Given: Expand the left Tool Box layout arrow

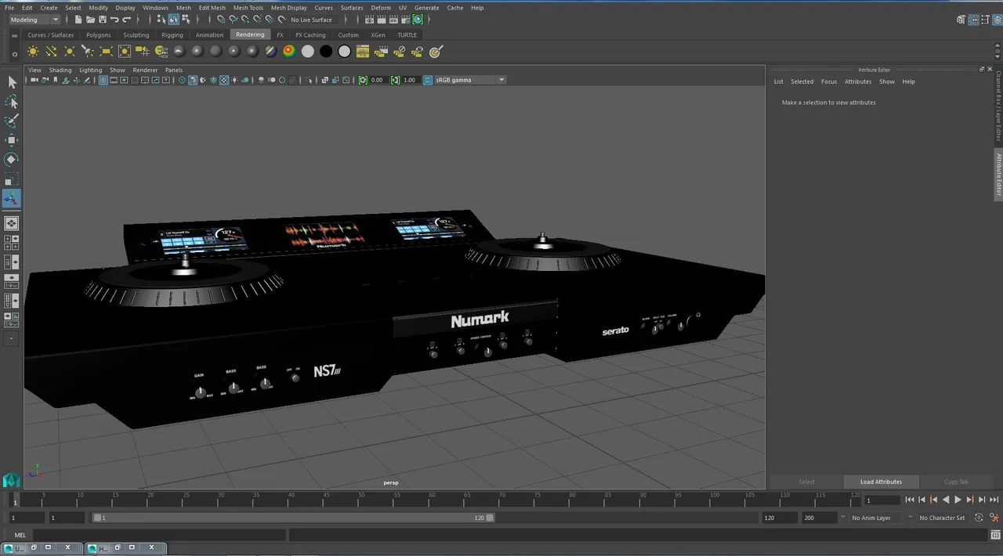Looking at the screenshot, I should point(12,339).
